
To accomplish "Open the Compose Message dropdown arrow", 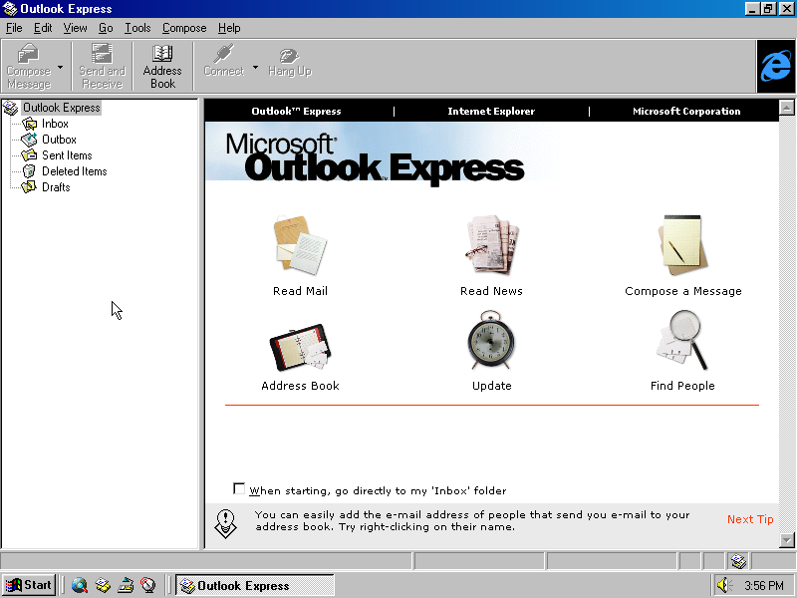I will tap(61, 67).
